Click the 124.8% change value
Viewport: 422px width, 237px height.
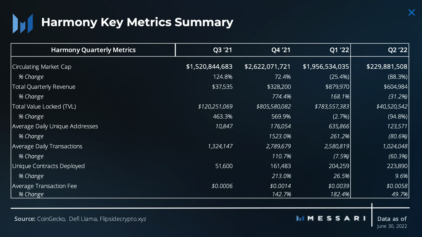pos(223,77)
